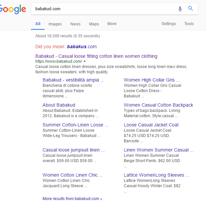Click the snippet Types of bags:backpack. Lining
Viewport: 206px width, 205px height.
[152, 113]
